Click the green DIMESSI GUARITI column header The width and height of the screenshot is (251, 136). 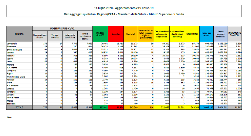click(x=100, y=34)
